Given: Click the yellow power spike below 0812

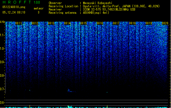Looking at the screenshot, I should pos(30,106).
